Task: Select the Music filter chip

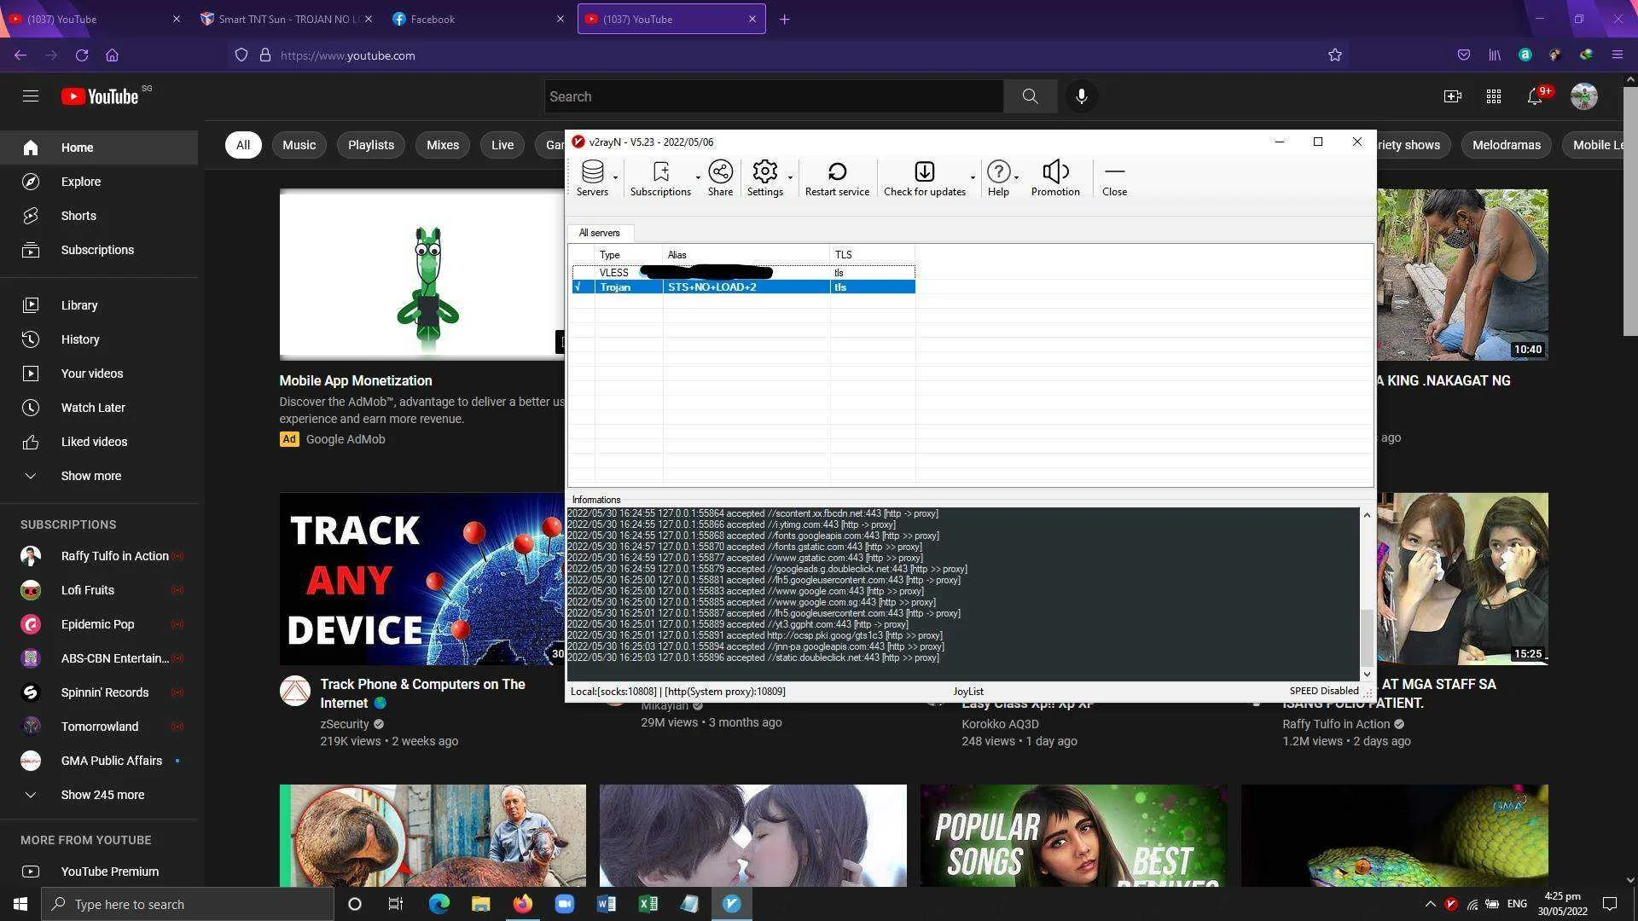Action: 299,145
